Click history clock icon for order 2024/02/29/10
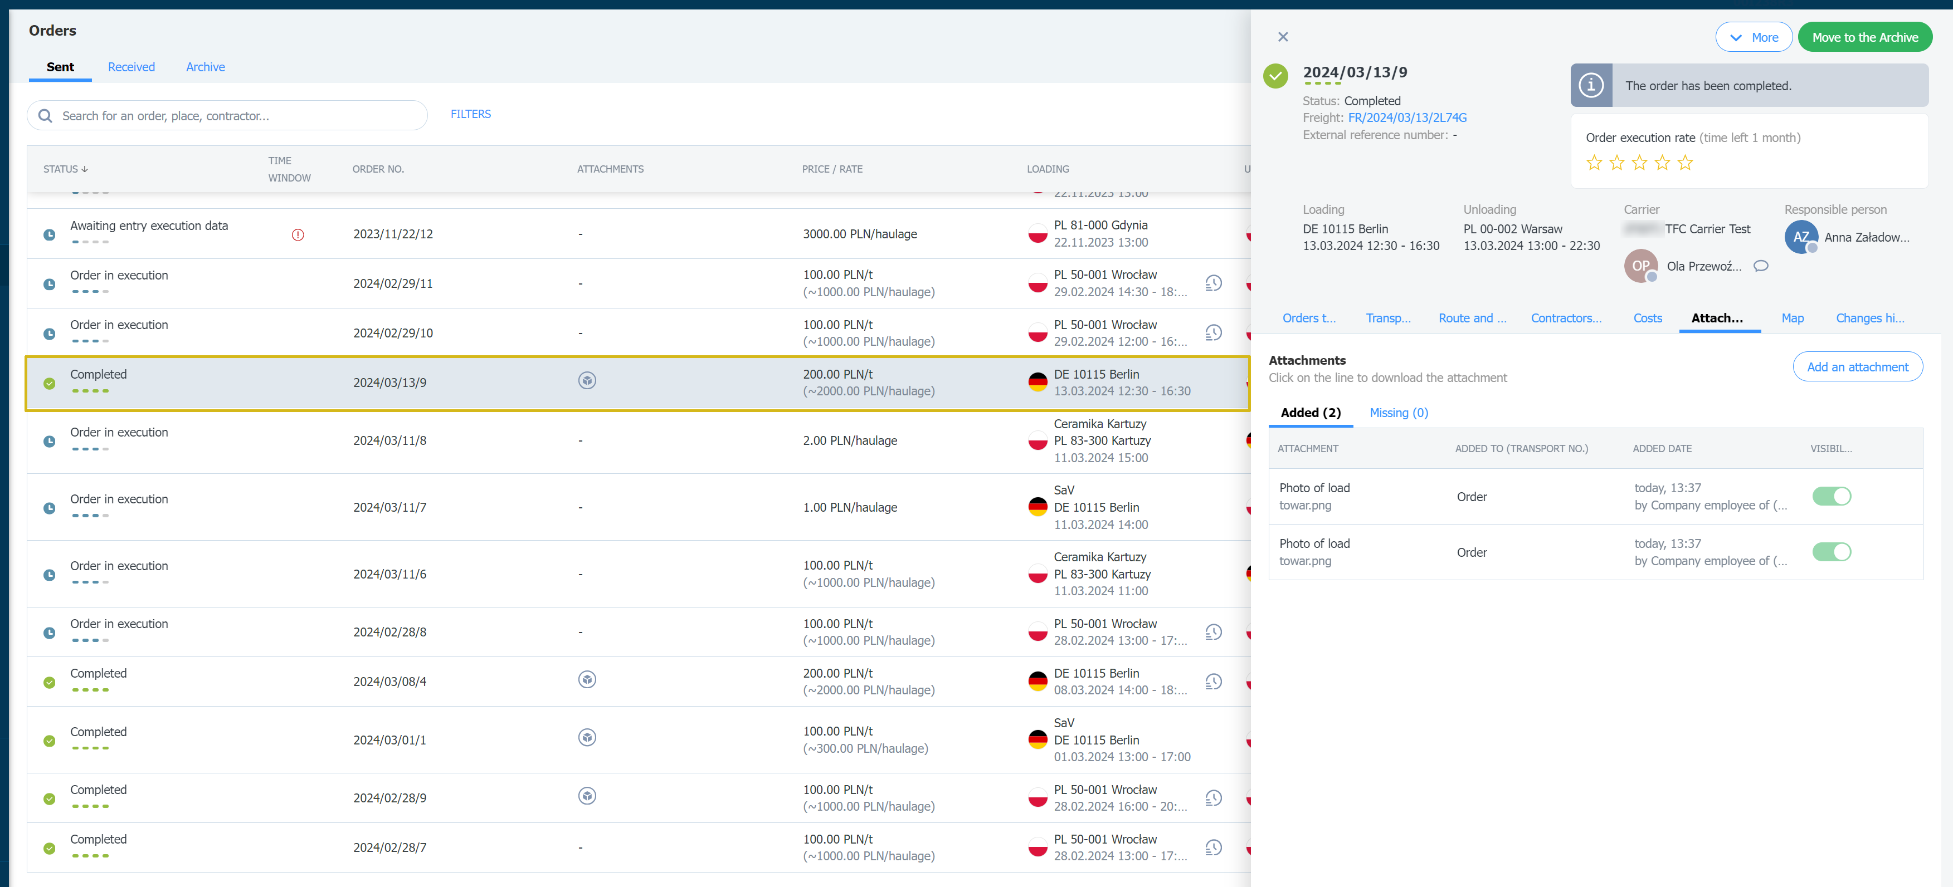 1213,332
